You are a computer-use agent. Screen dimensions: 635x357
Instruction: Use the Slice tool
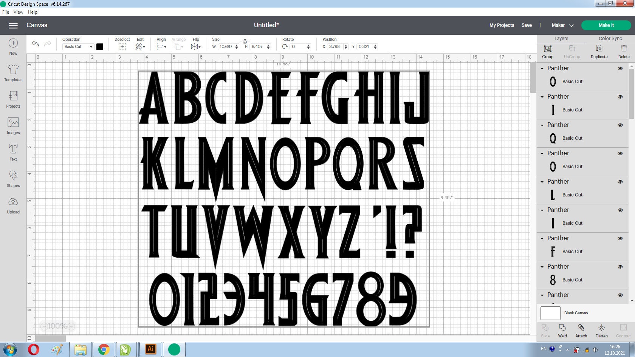(x=545, y=331)
